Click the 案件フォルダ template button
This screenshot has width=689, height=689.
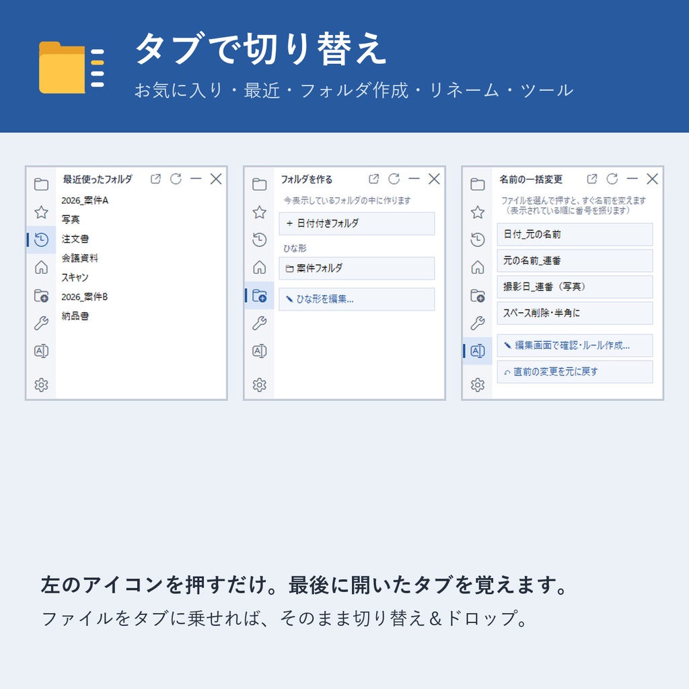click(x=357, y=268)
